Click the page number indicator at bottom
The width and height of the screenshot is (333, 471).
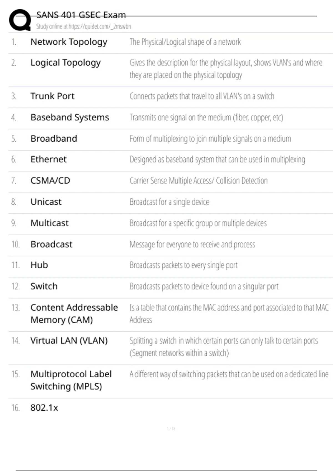click(171, 429)
